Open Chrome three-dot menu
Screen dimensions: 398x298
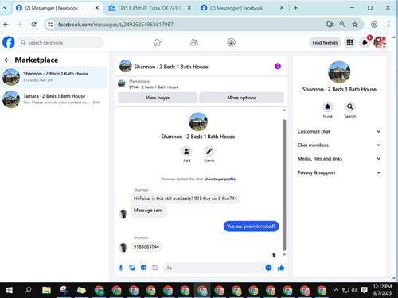coord(388,25)
